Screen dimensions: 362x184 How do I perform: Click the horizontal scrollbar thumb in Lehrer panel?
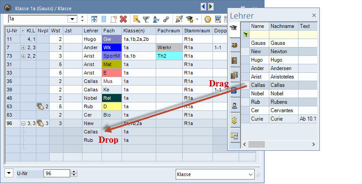coord(256,144)
